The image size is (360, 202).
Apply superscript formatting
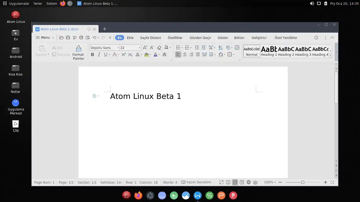(x=124, y=54)
